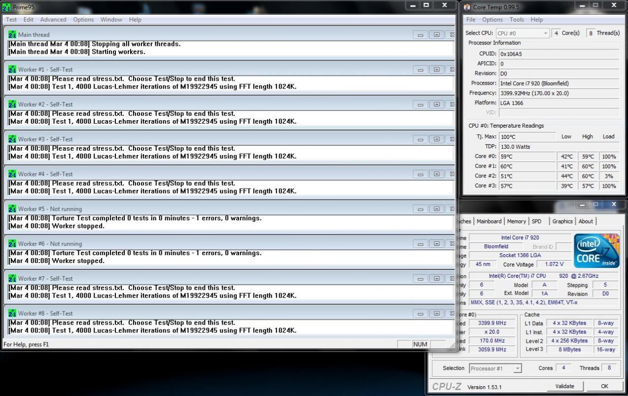
Task: Click the Worker #5 window icon
Action: tap(12, 209)
